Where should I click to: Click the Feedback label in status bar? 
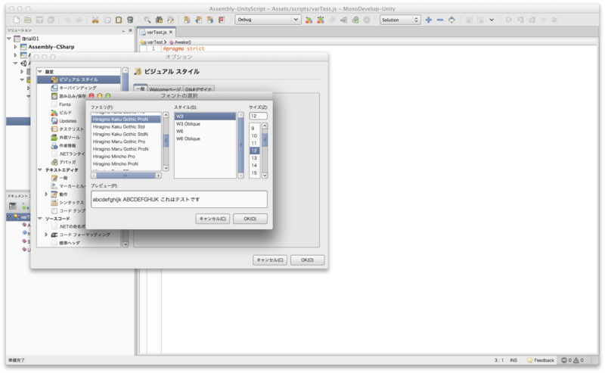tap(544, 360)
